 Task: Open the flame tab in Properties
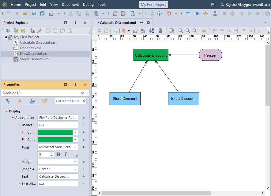tap(20, 101)
